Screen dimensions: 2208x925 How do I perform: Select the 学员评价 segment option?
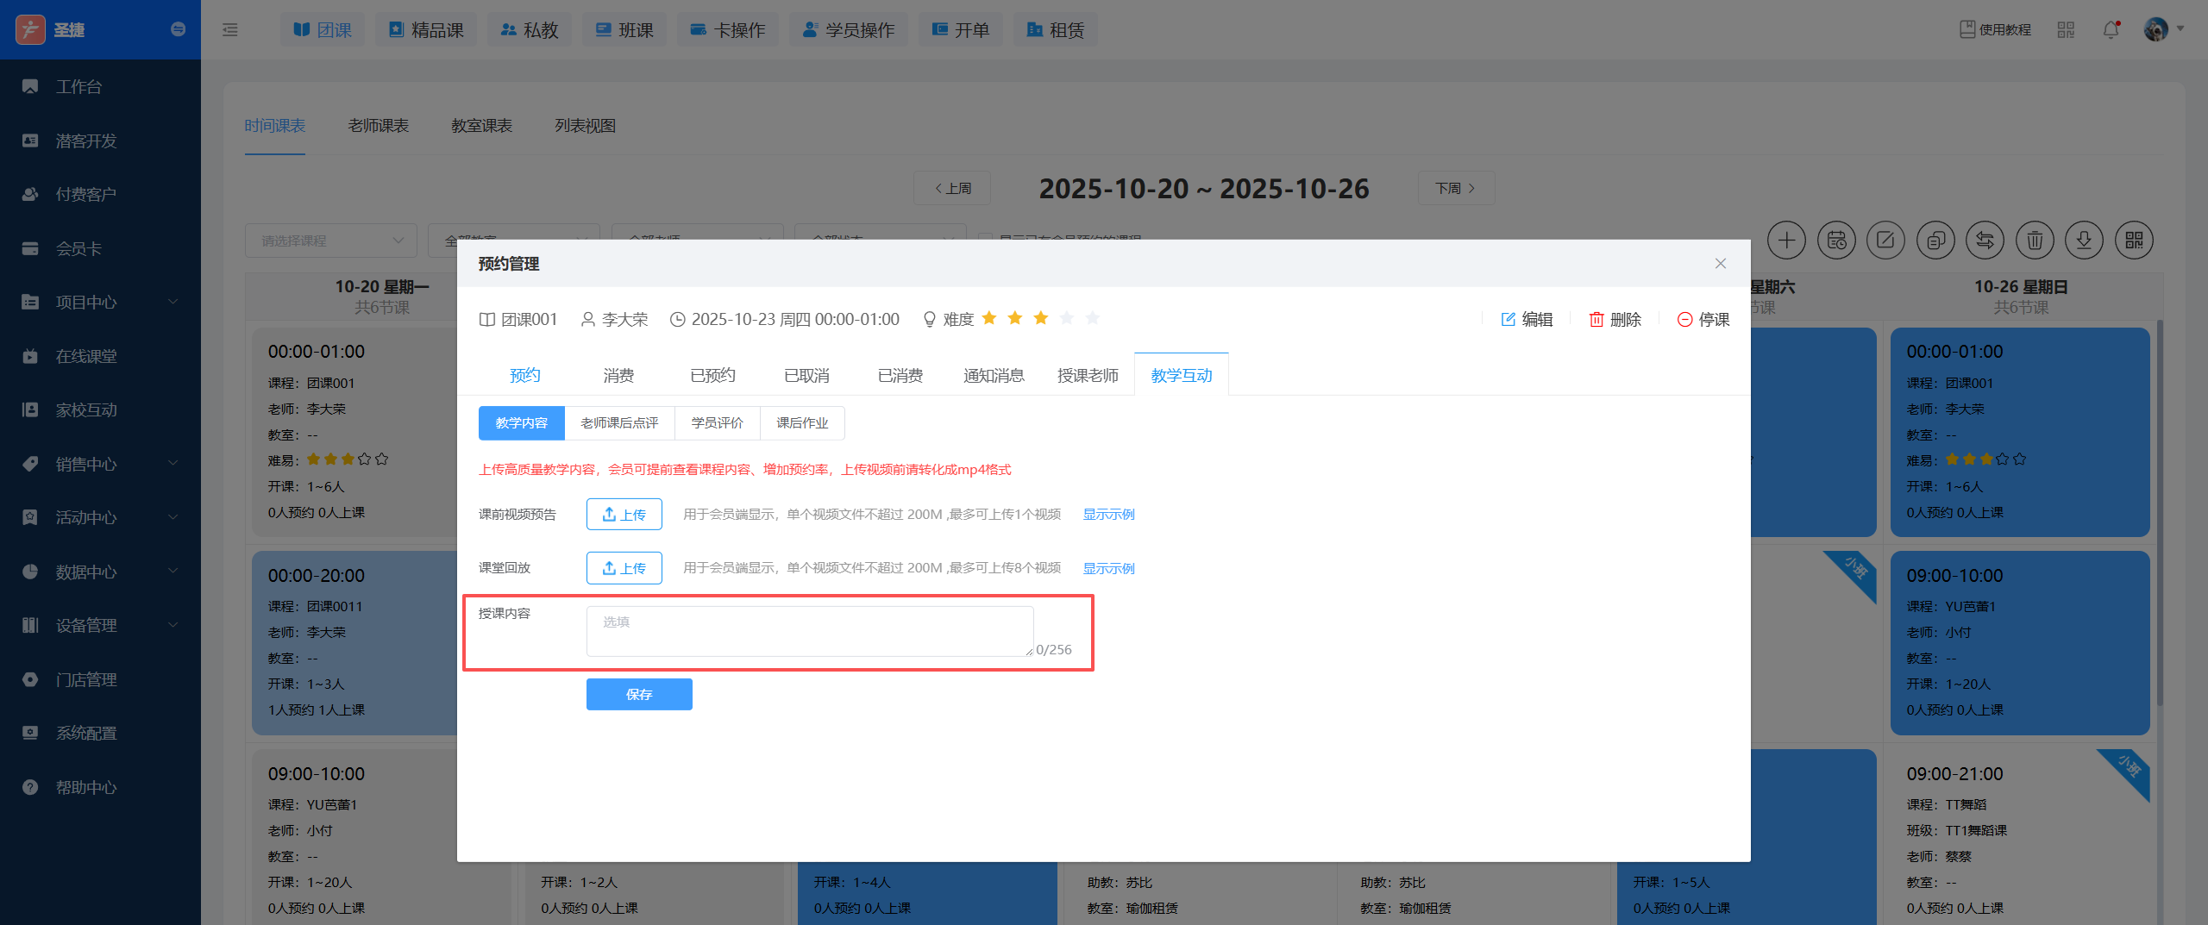717,423
